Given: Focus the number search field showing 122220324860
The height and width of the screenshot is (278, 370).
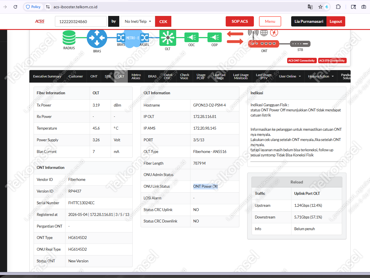Looking at the screenshot, I should (81, 21).
